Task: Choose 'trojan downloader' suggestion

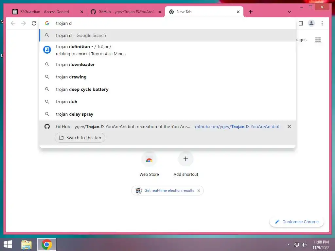Action: 167,64
